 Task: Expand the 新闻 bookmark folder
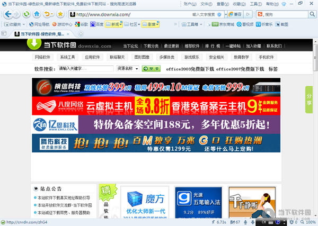coord(114,24)
